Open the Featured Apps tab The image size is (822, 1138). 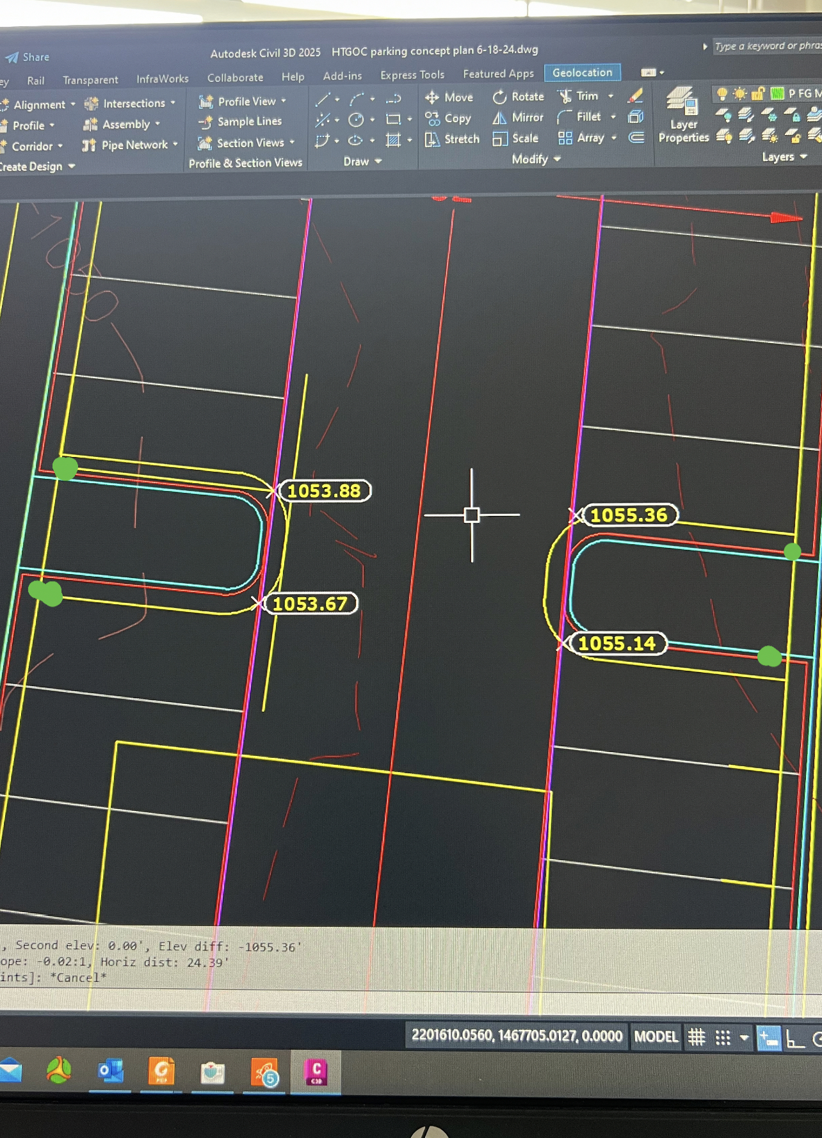coord(498,74)
